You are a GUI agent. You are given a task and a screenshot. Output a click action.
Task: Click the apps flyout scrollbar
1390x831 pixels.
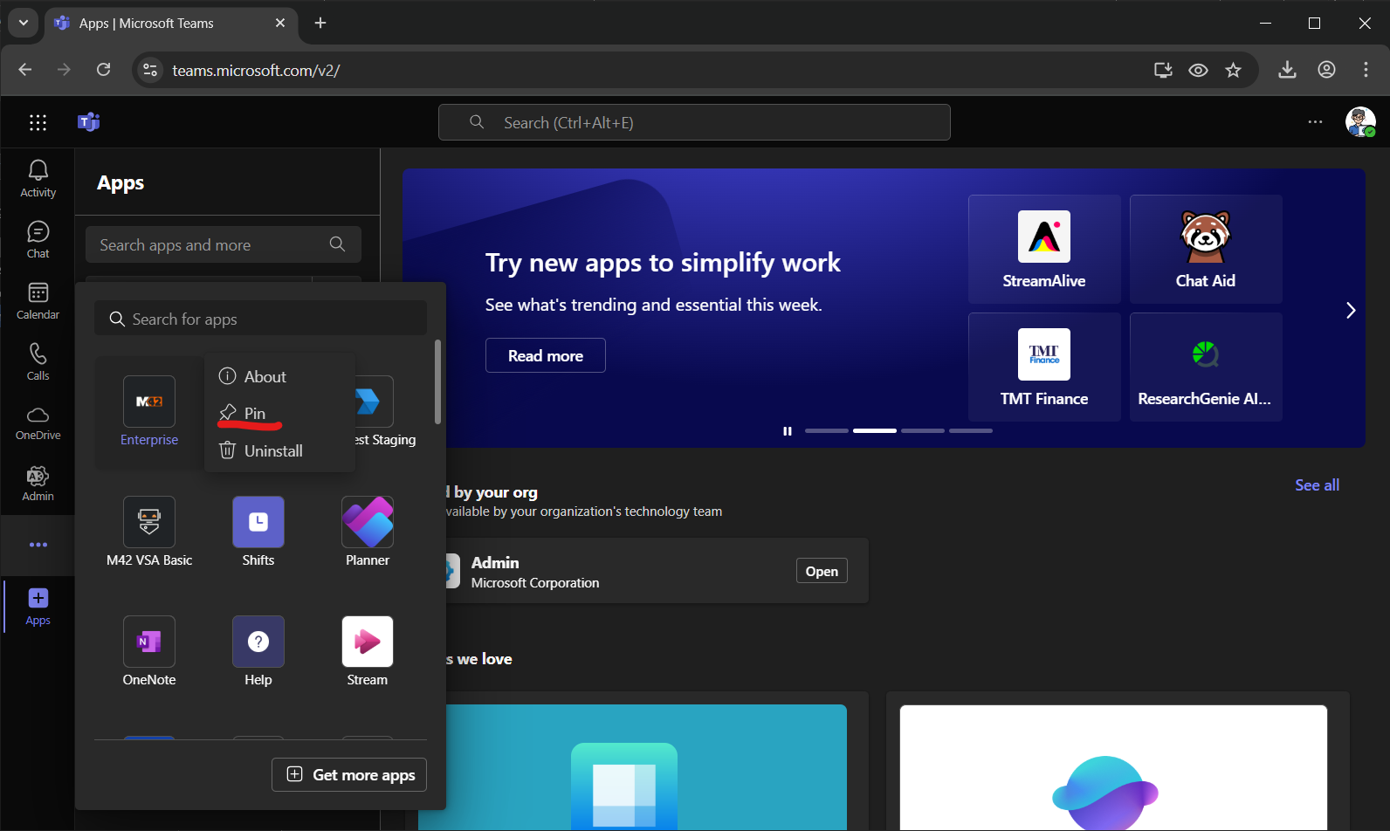pos(437,381)
